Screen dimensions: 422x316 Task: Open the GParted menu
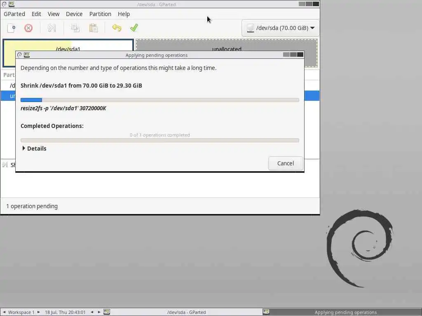(x=14, y=14)
